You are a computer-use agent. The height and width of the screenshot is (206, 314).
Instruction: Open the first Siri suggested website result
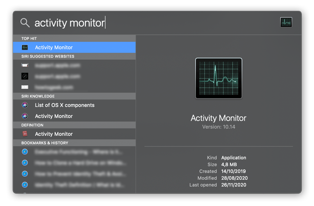click(x=57, y=65)
